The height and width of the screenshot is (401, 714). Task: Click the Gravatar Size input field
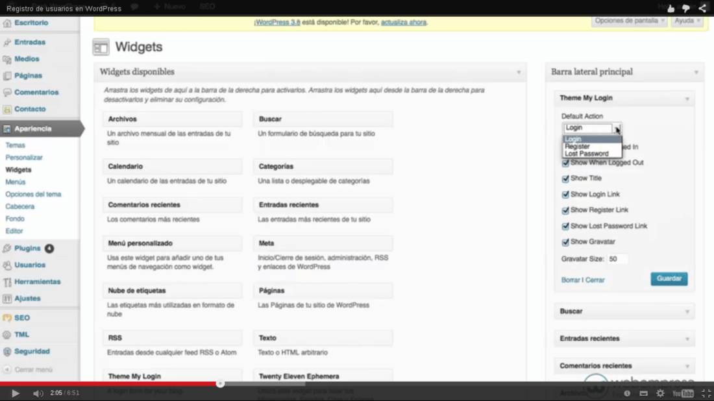pyautogui.click(x=617, y=259)
